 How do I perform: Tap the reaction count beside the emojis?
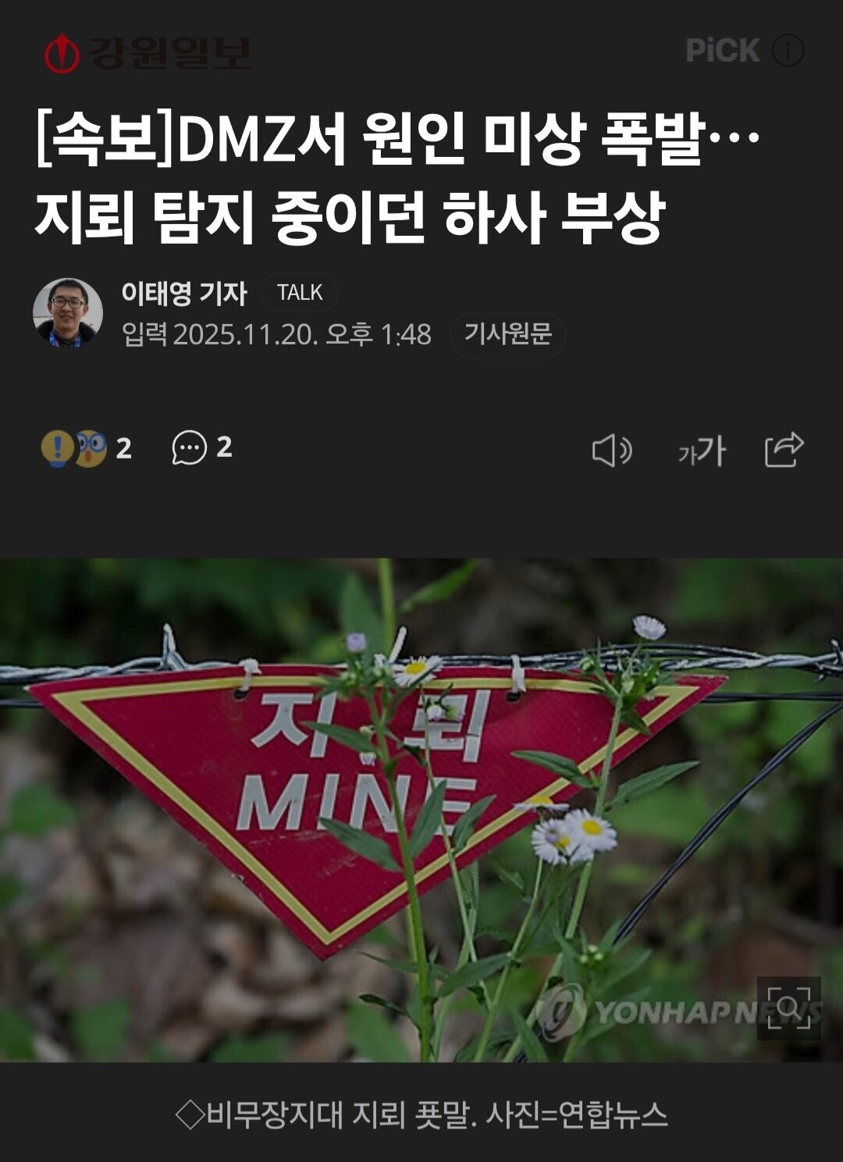pos(124,449)
